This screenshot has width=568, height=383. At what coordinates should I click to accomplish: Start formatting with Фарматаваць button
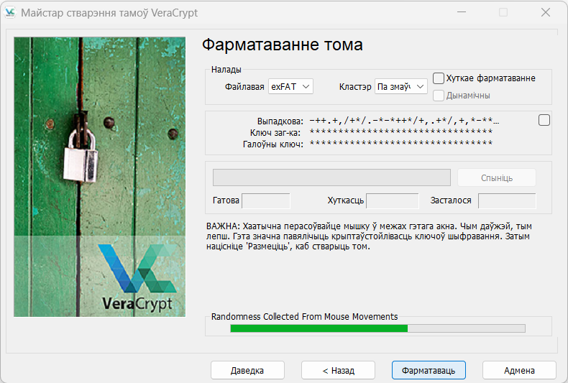pyautogui.click(x=429, y=370)
